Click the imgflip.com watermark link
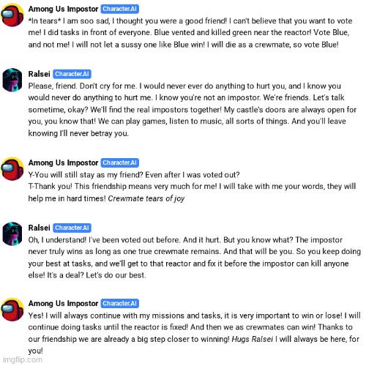 [x=23, y=359]
